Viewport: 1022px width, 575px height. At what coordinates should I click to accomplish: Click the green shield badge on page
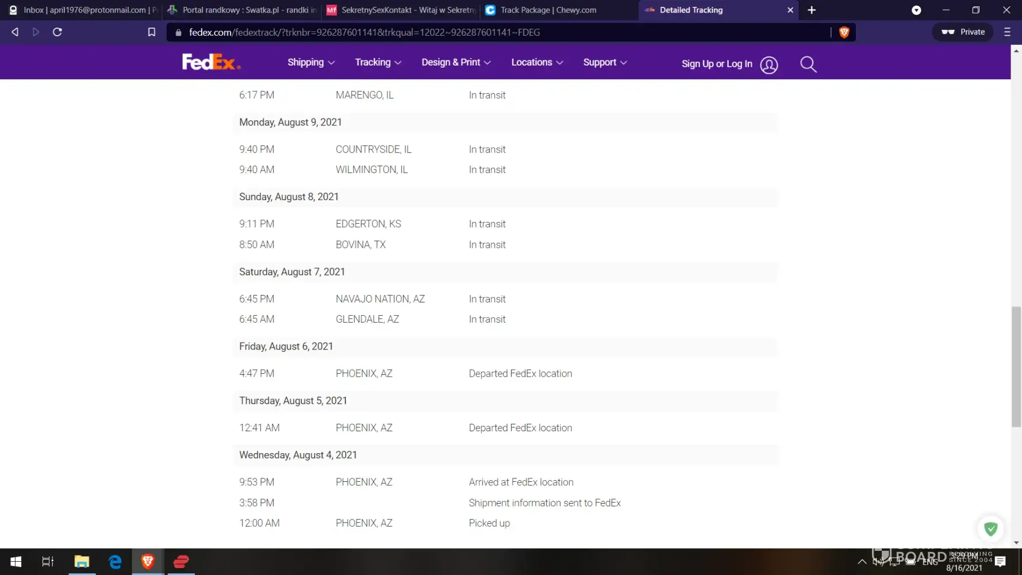click(x=990, y=528)
